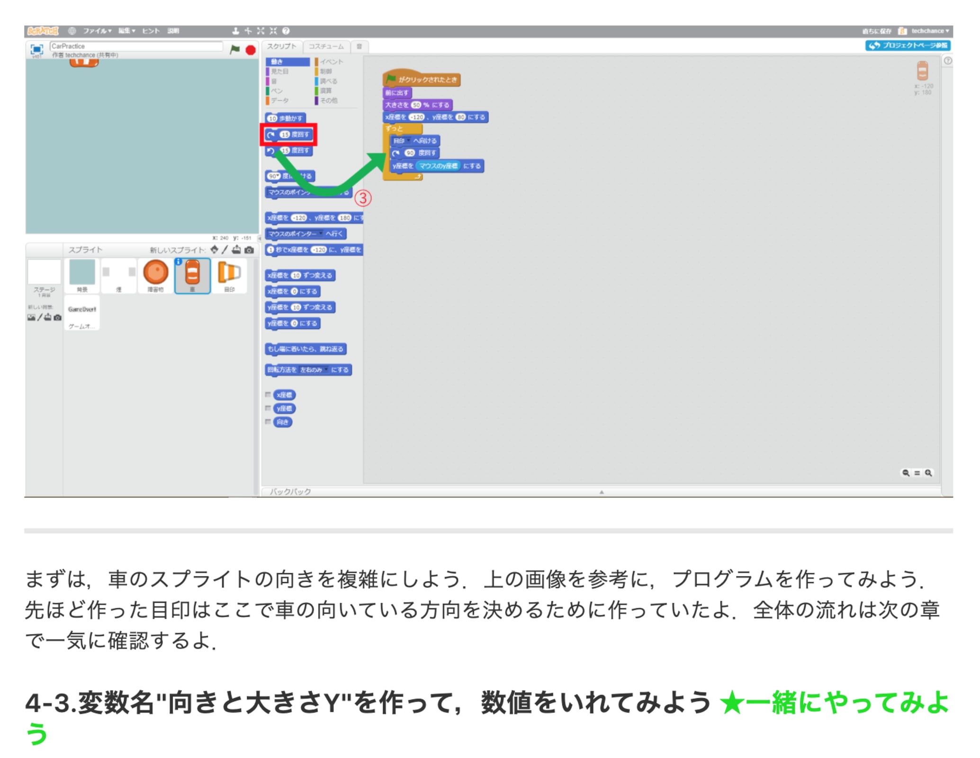Click the ヒント menu link
The image size is (980, 758).
pos(151,31)
